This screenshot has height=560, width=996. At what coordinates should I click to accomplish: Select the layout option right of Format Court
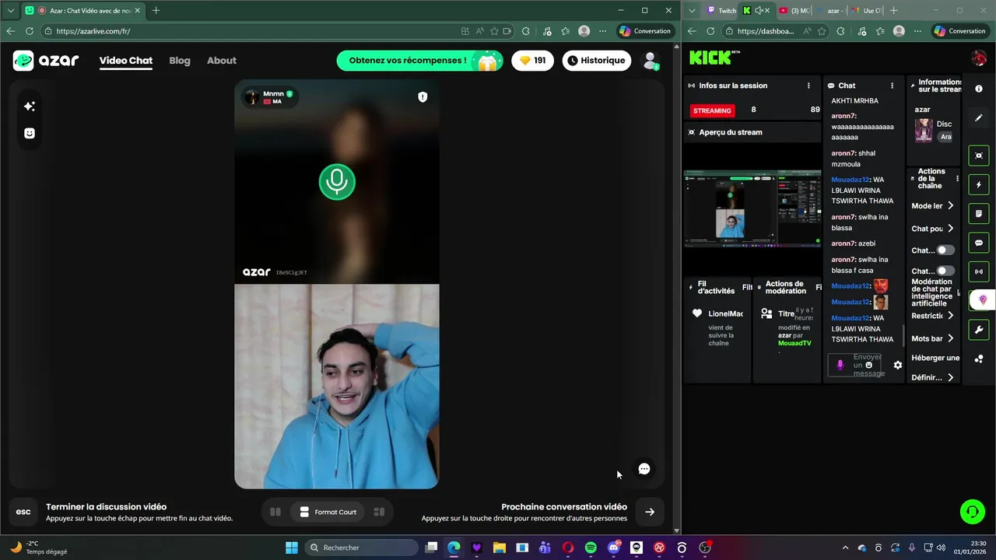point(379,512)
